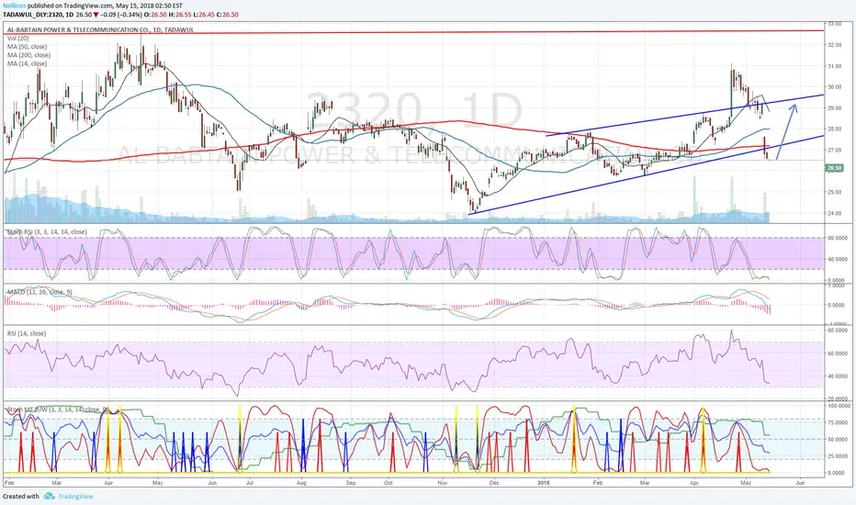Click the 28.00 price axis label

[x=835, y=129]
